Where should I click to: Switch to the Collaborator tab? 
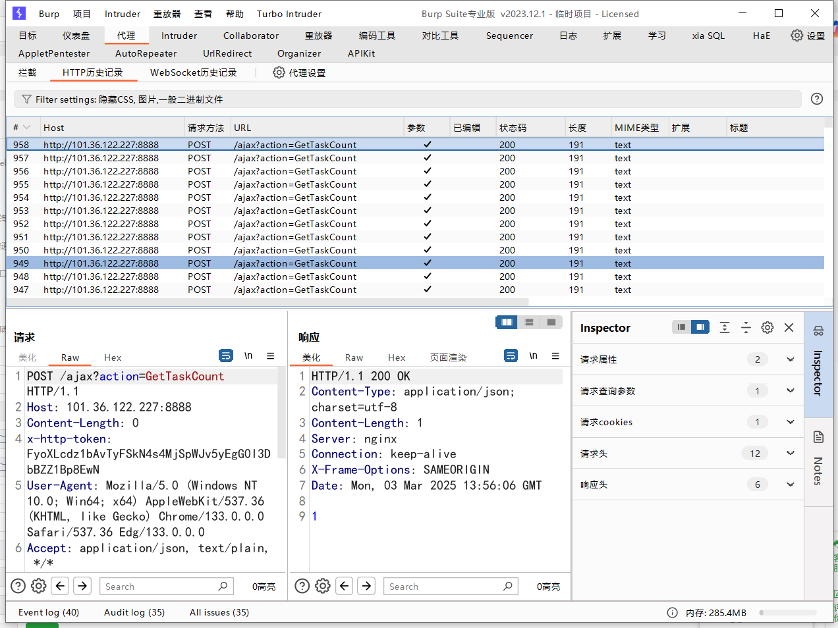click(x=251, y=36)
